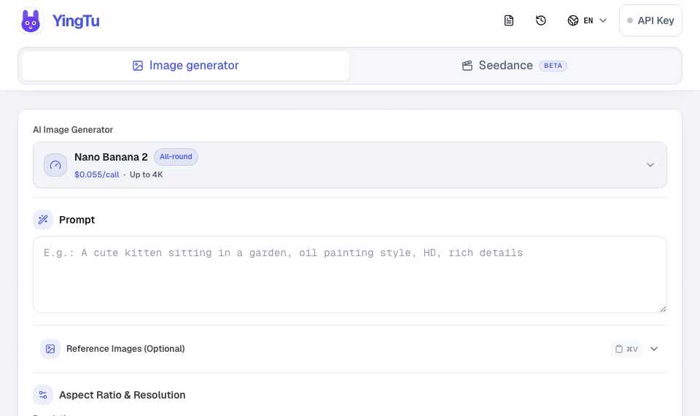Click the Reference Images picture icon

click(50, 349)
